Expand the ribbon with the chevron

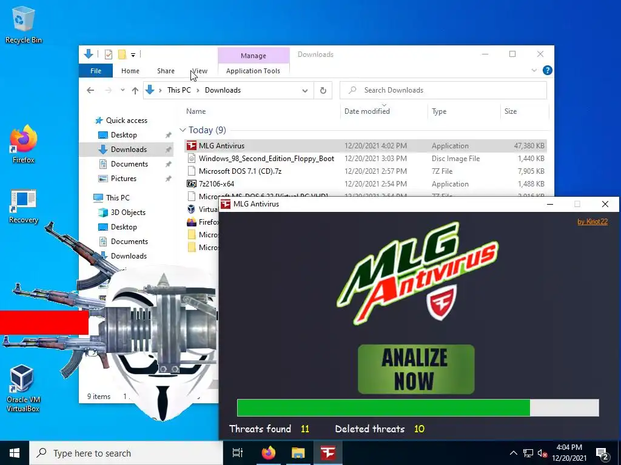(534, 70)
